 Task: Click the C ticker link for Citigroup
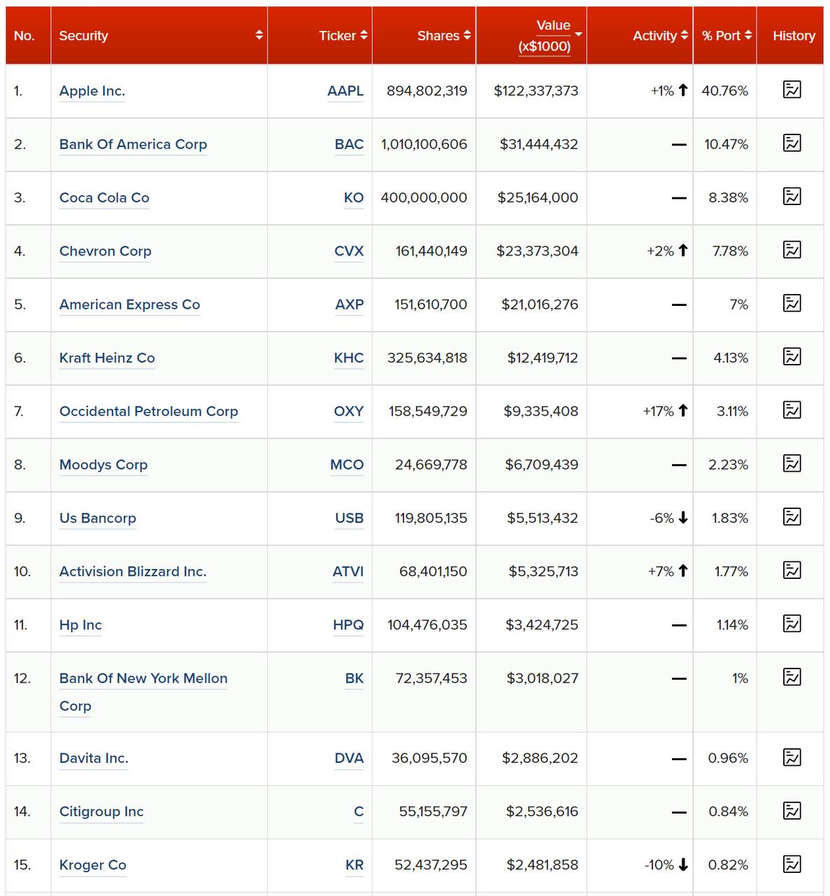click(x=359, y=811)
